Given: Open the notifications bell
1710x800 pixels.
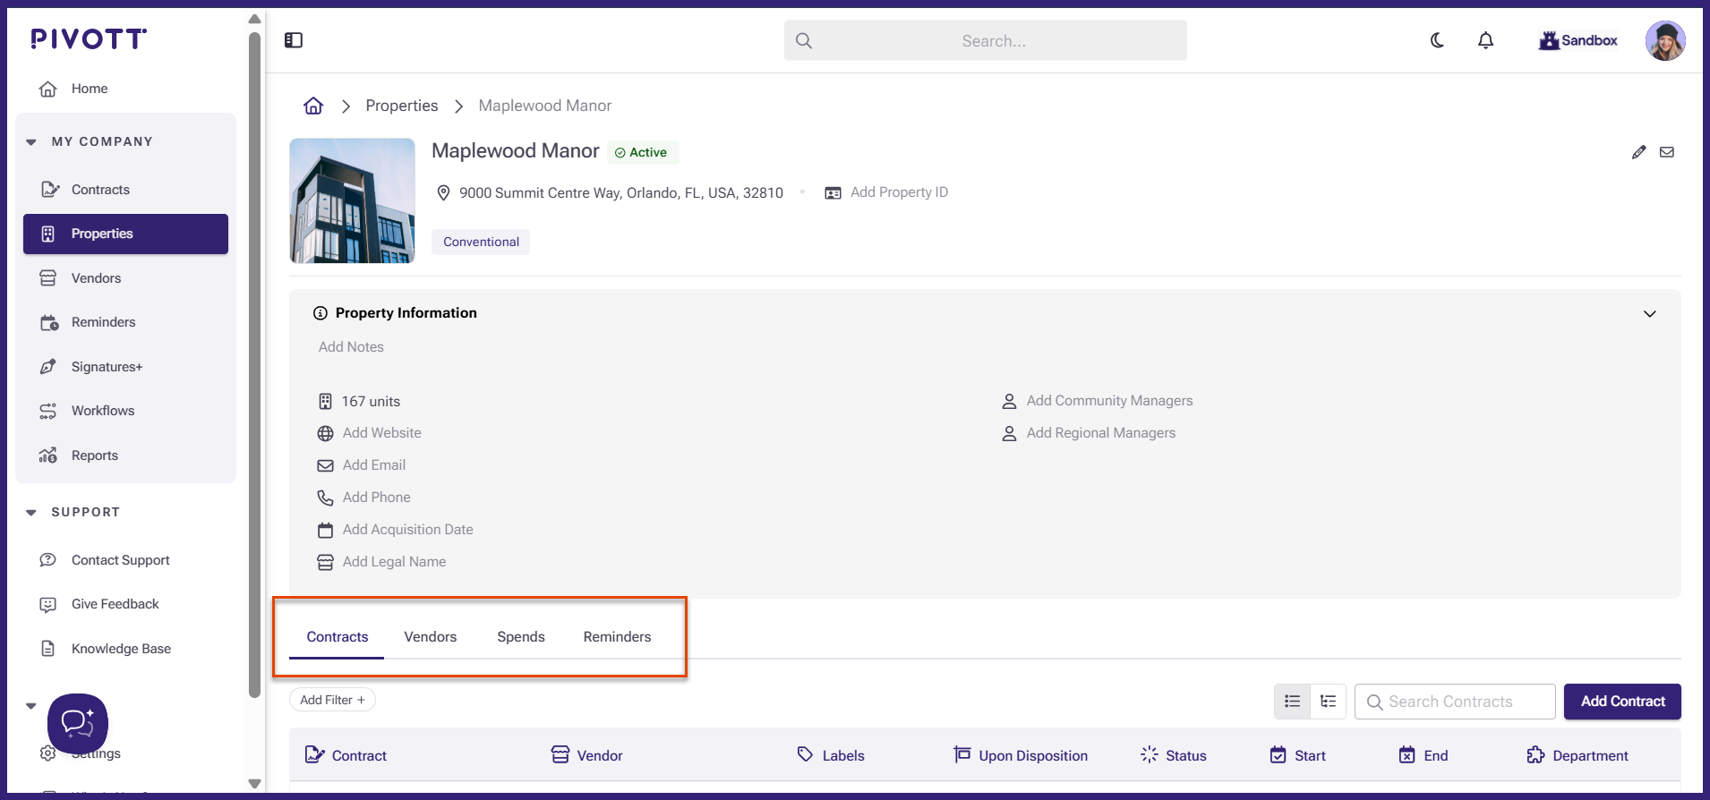Looking at the screenshot, I should click(1485, 40).
